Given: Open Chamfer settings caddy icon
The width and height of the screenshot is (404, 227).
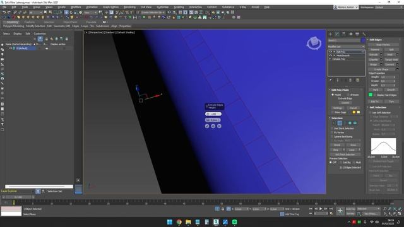Looking at the screenshot, I should [381, 59].
